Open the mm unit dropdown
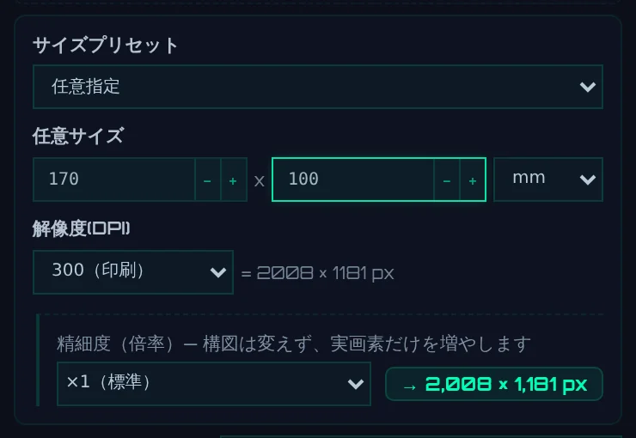The height and width of the screenshot is (438, 636). pyautogui.click(x=548, y=179)
